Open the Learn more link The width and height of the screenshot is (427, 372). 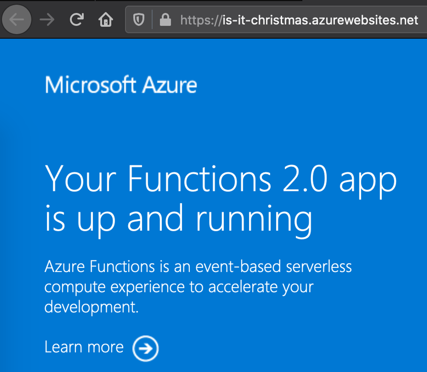tap(84, 347)
